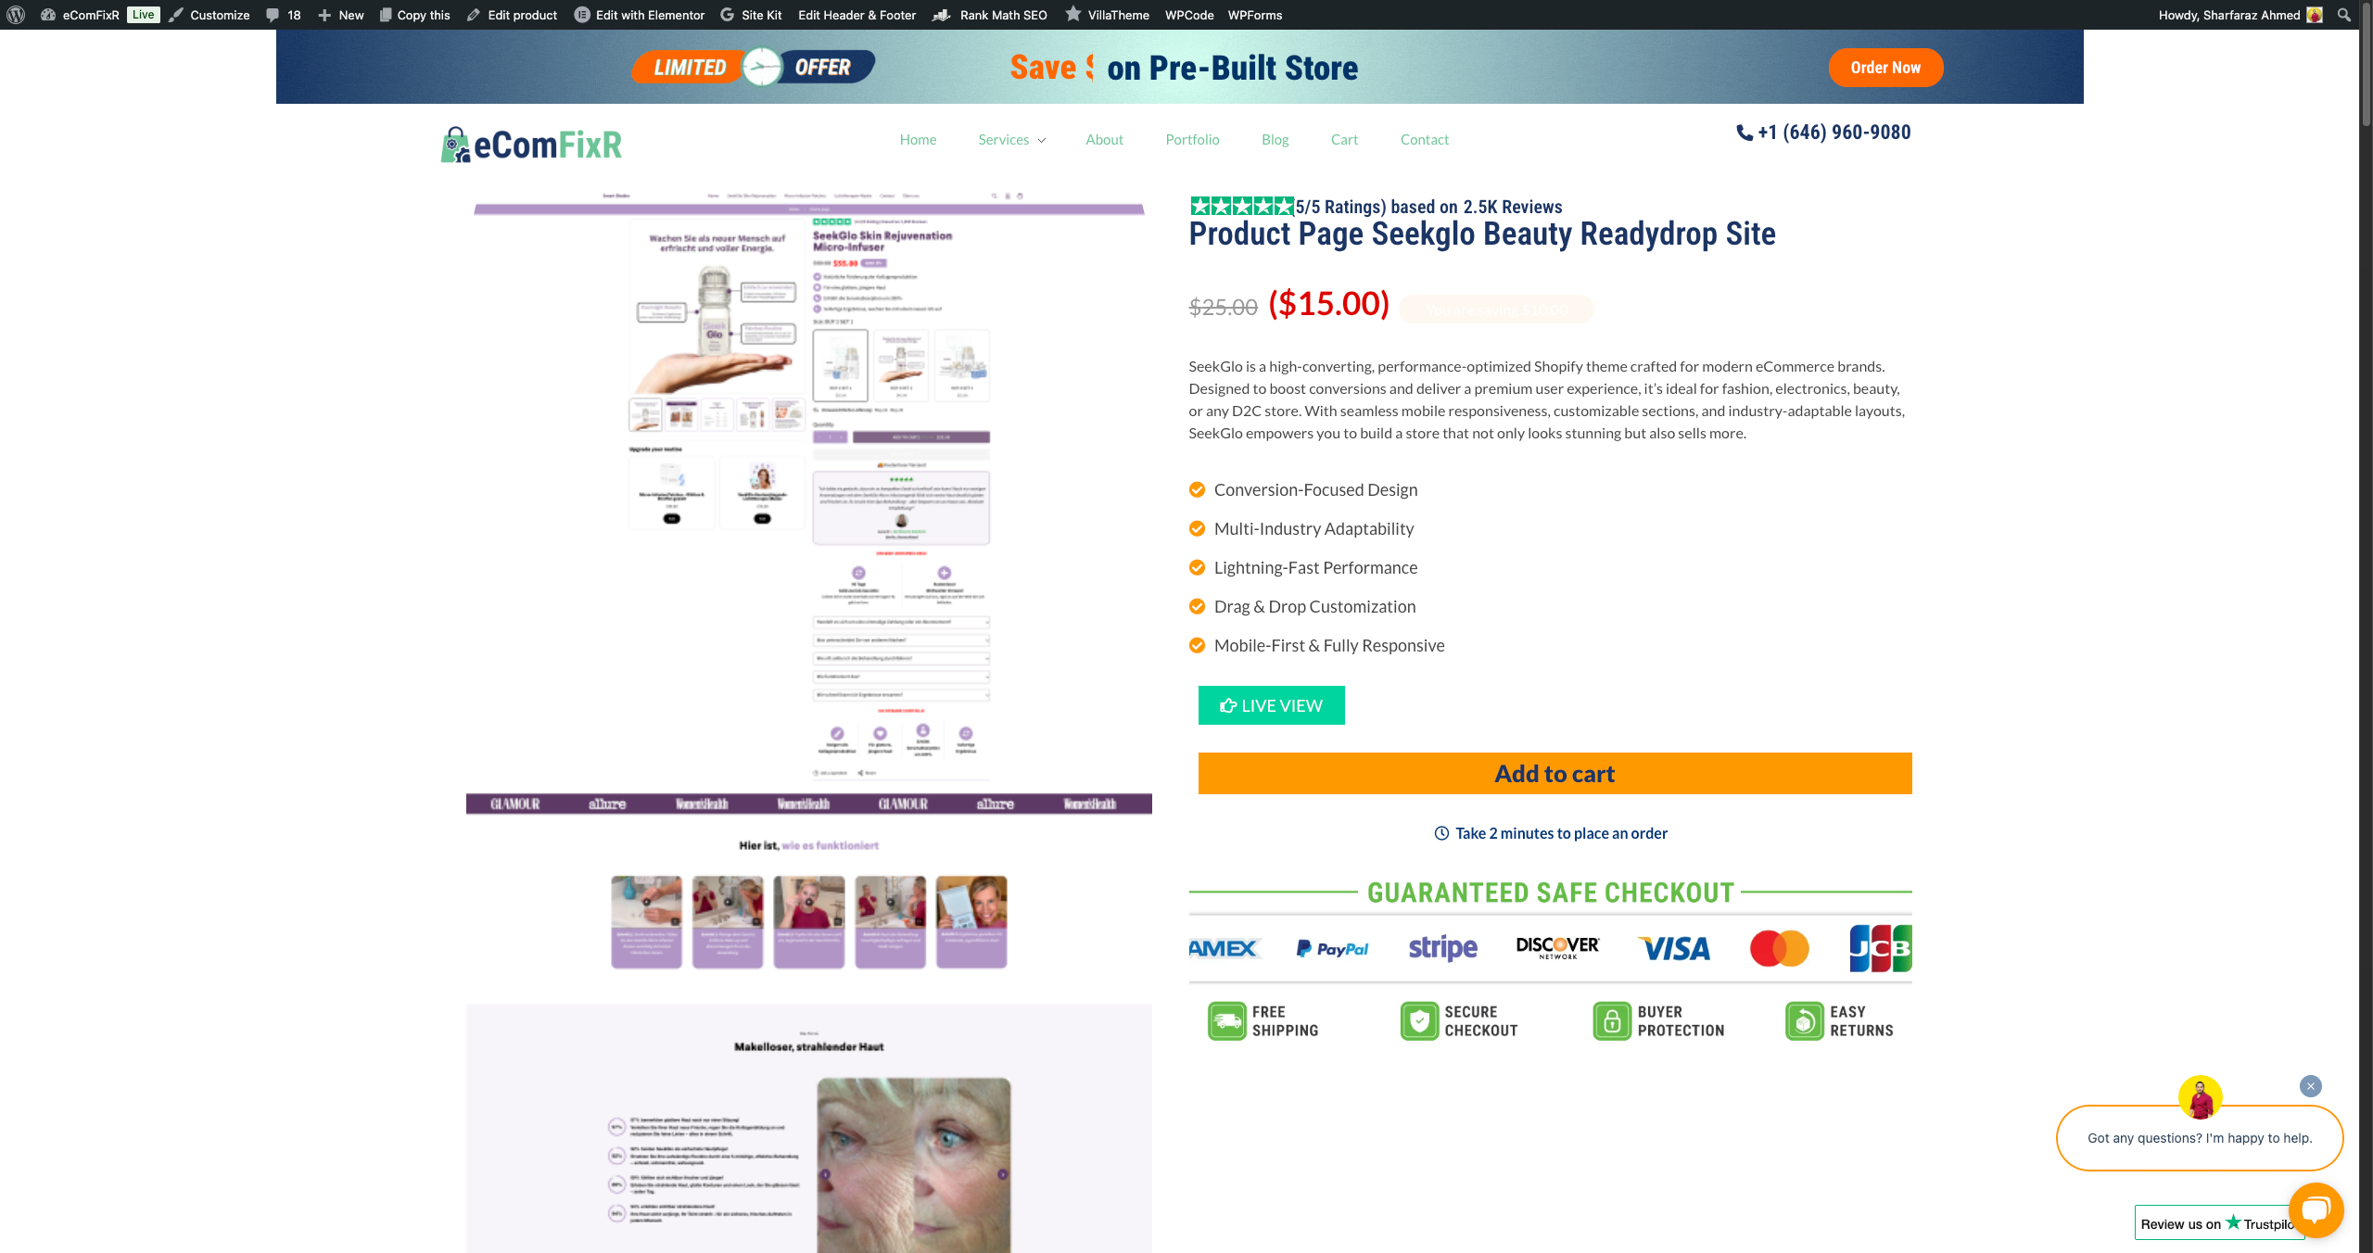Click the LIVE VIEW button

(1271, 705)
